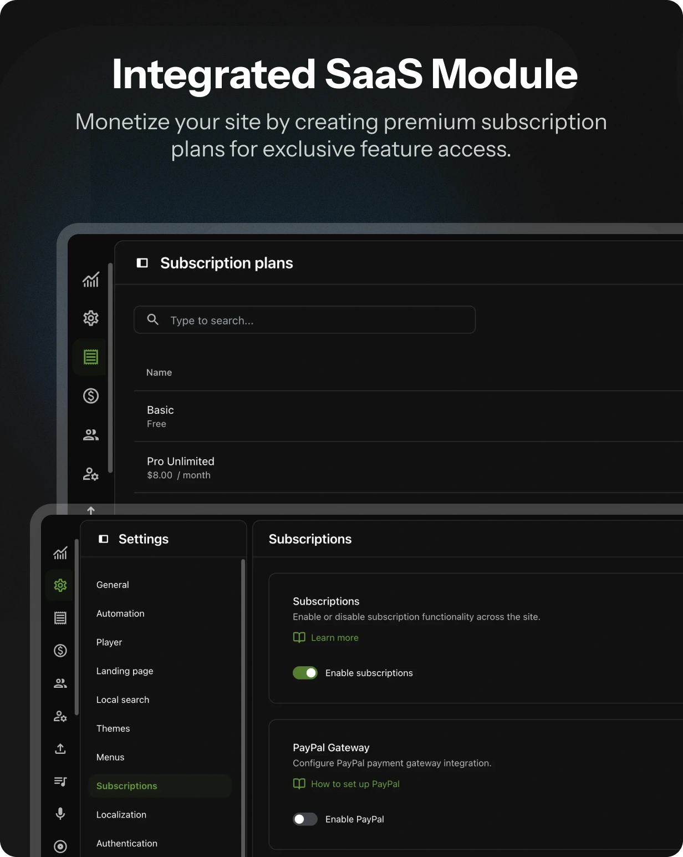683x857 pixels.
Task: Select the green Settings gear icon
Action: coord(60,585)
